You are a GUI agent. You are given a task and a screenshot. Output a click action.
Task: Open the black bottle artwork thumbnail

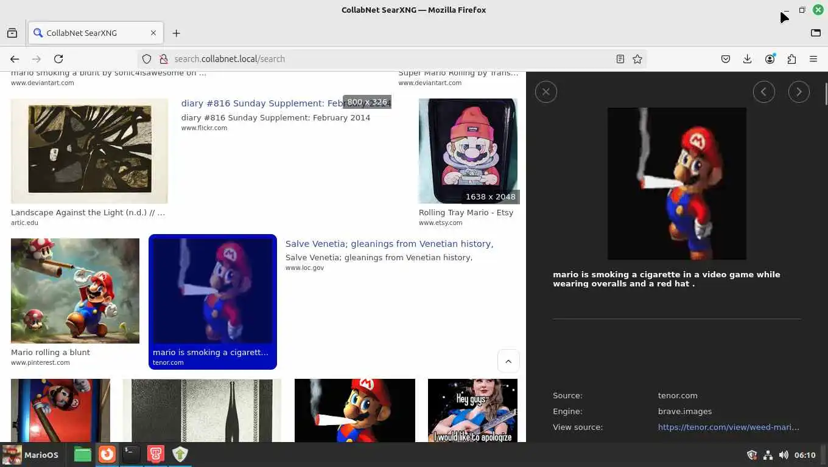[x=202, y=410]
